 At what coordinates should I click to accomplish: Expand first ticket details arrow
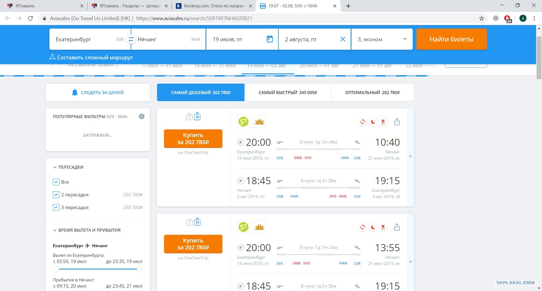(x=410, y=157)
